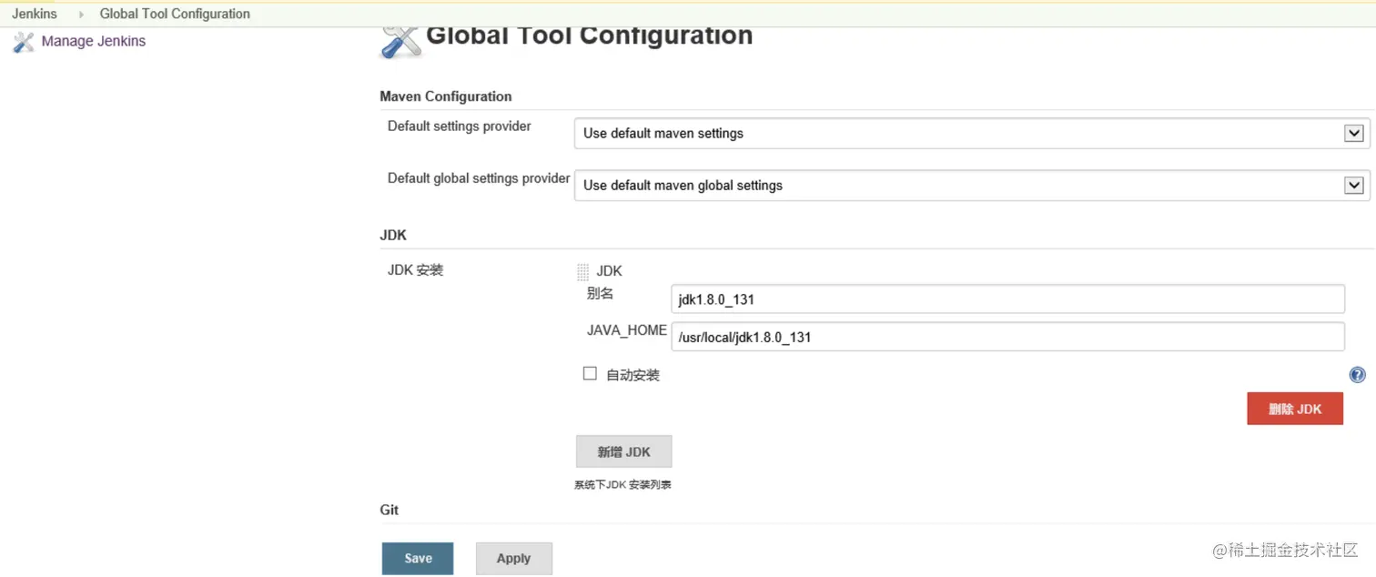
Task: Click the 自动安装 label text
Action: pos(633,375)
